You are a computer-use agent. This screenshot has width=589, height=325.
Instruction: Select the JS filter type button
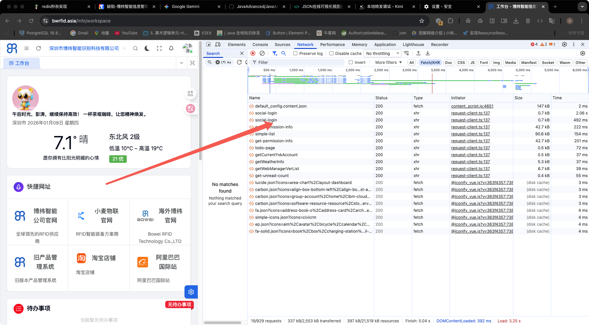pyautogui.click(x=472, y=63)
